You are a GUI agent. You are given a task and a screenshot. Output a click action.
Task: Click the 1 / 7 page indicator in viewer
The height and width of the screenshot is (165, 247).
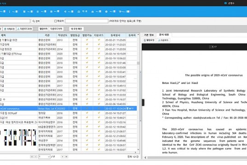coord(214,47)
